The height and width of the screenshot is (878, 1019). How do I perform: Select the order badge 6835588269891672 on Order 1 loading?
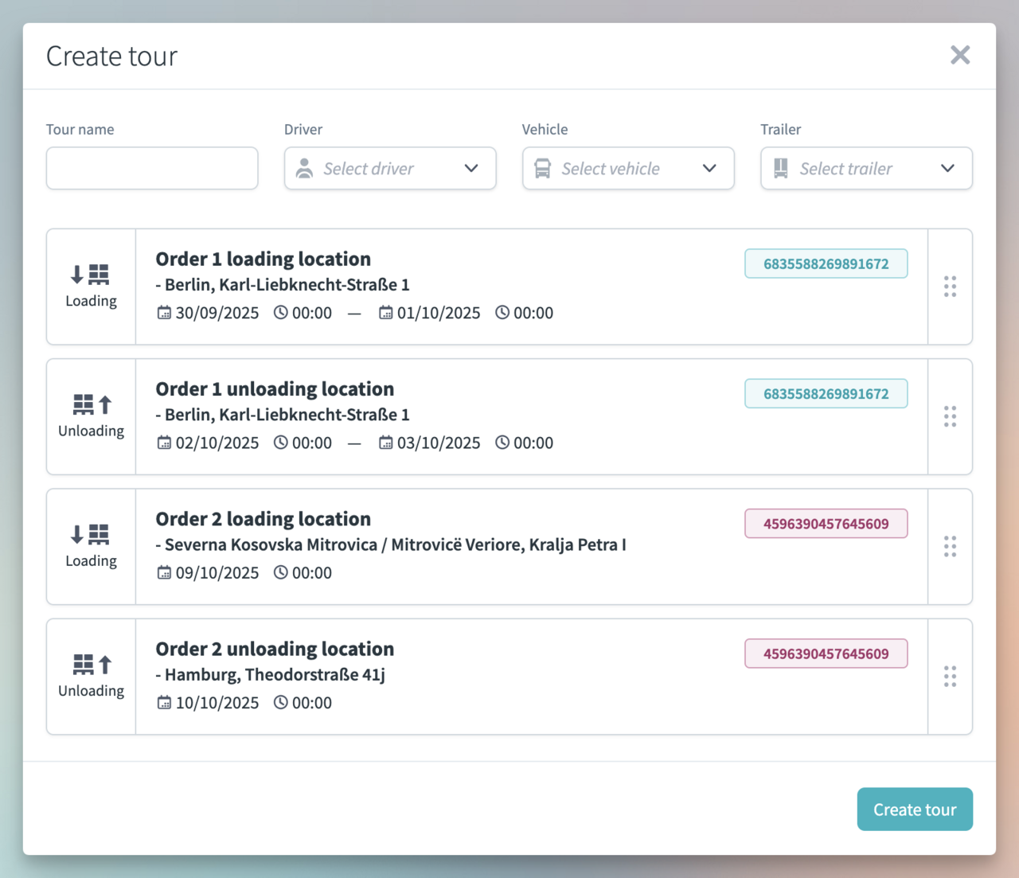click(826, 263)
